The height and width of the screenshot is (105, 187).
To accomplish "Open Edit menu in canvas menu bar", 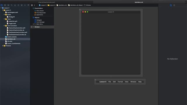I will click(114, 82).
